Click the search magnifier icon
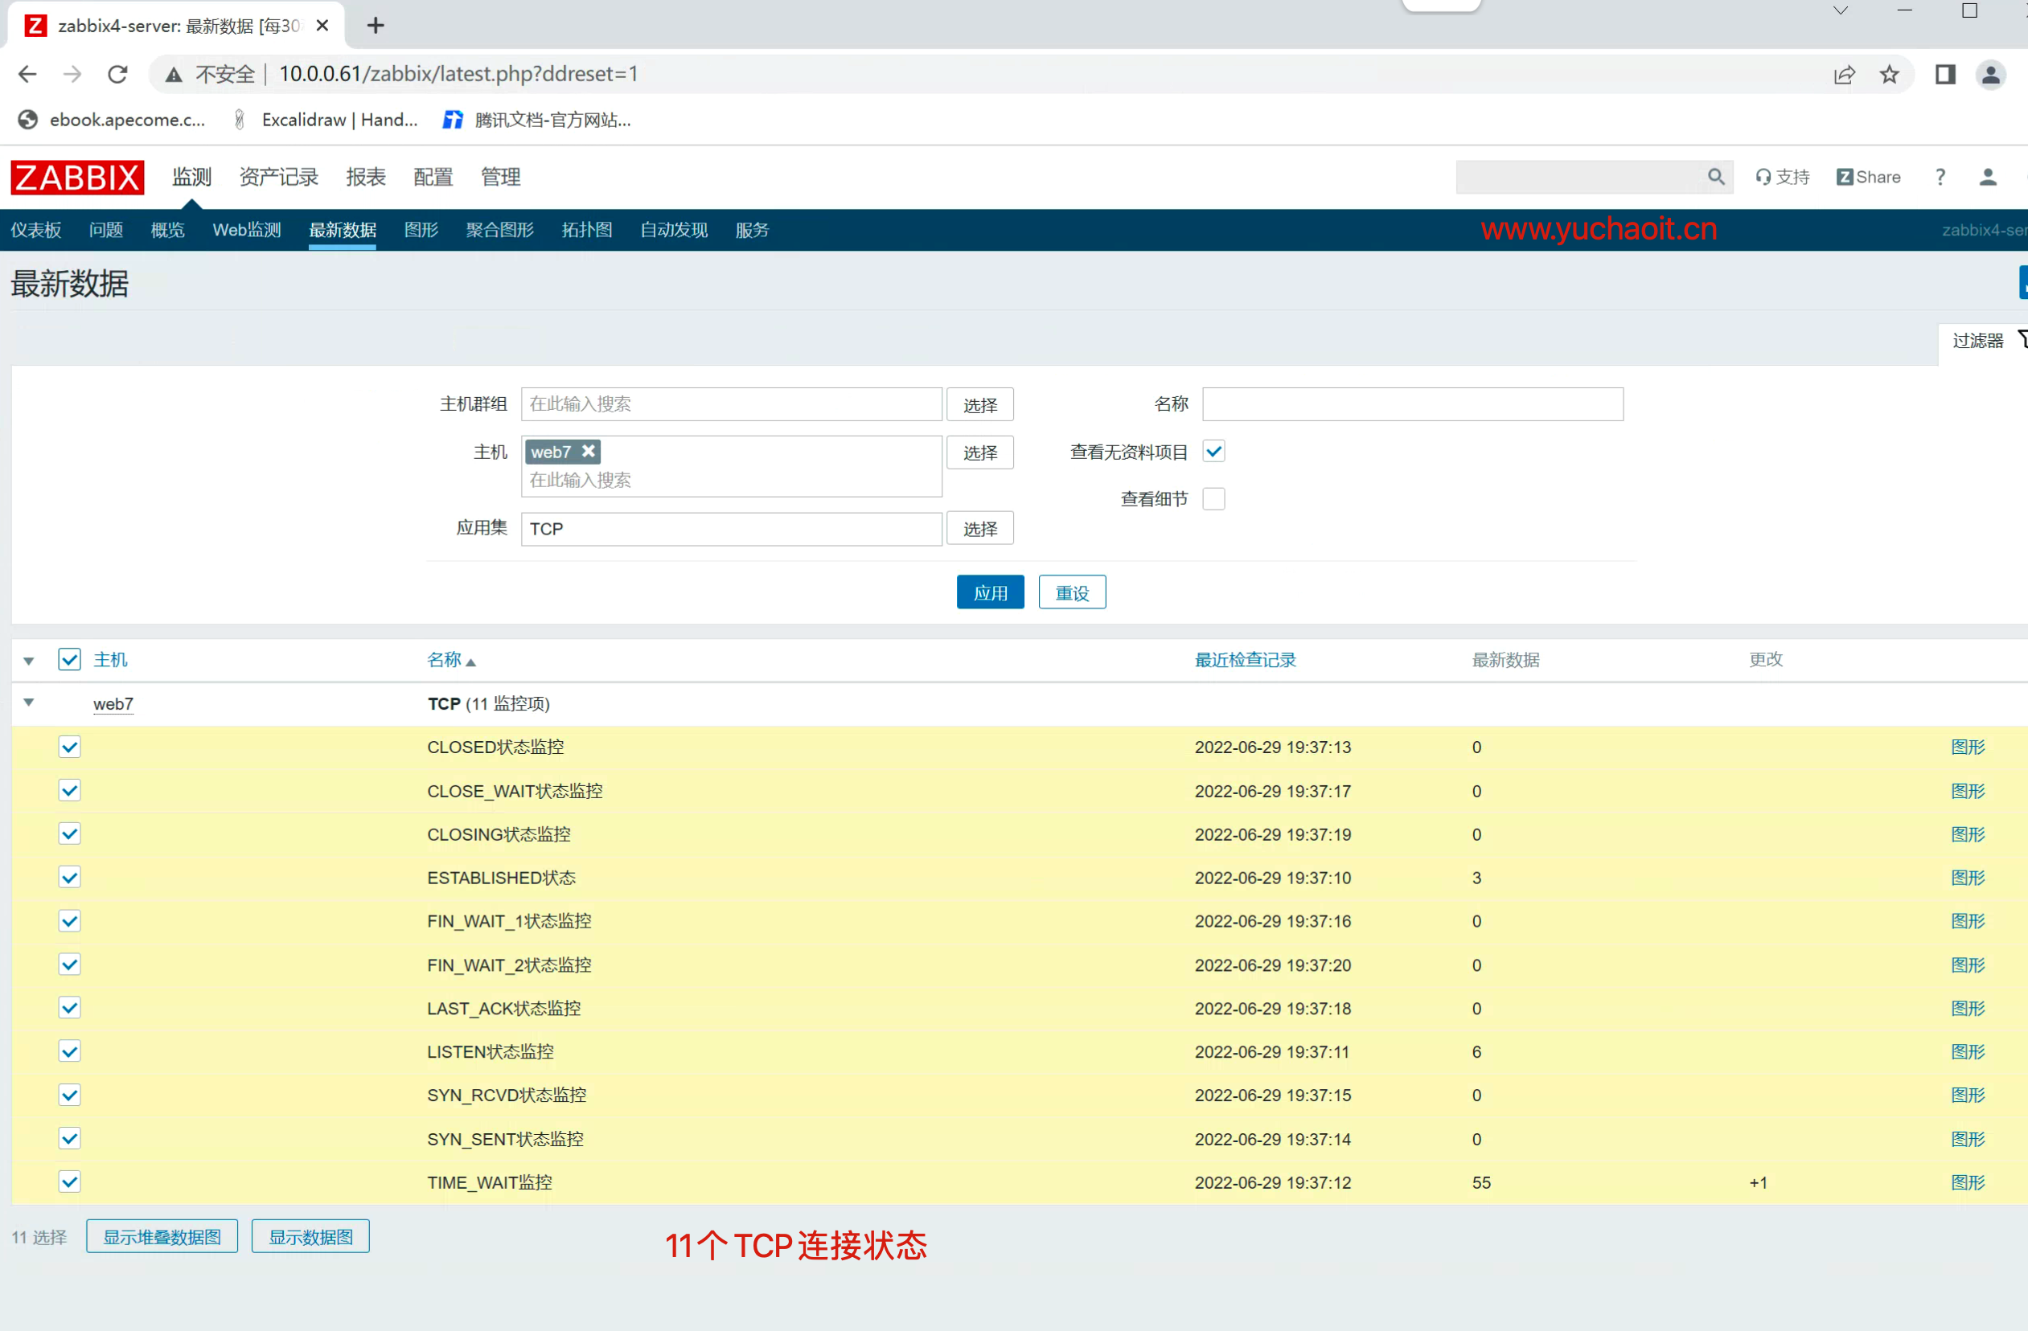 [x=1715, y=176]
